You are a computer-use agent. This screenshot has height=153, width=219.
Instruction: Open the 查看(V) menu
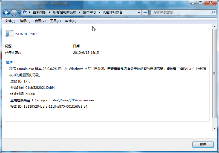40,21
